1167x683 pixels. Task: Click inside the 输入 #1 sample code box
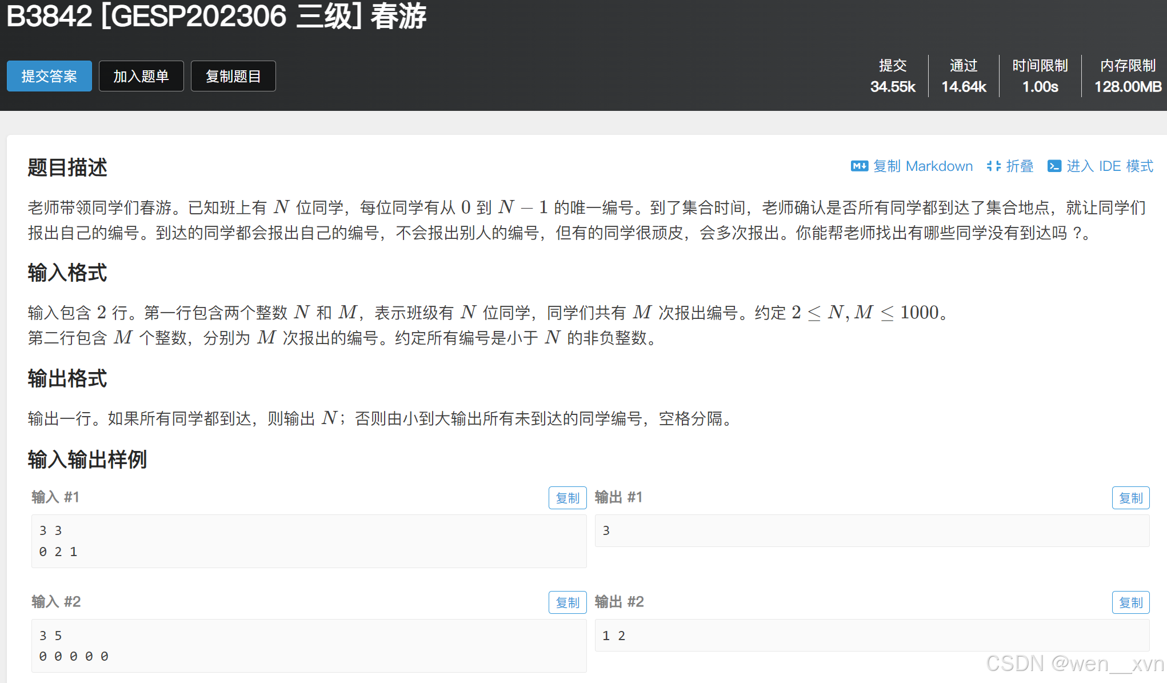coord(309,541)
